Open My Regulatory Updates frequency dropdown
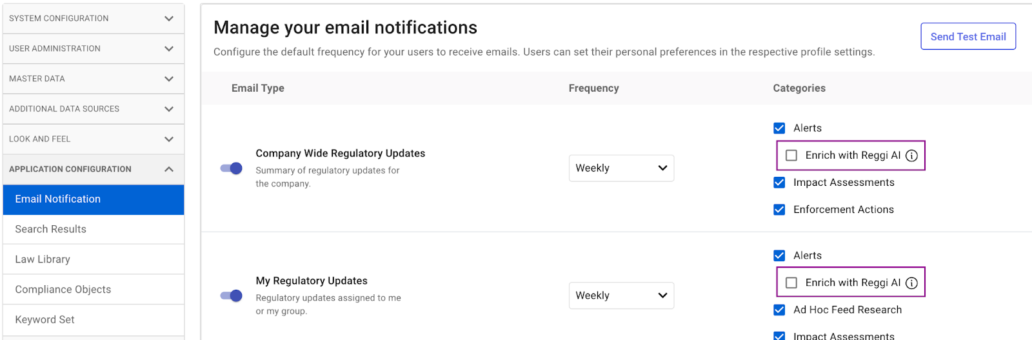This screenshot has width=1032, height=340. (620, 295)
